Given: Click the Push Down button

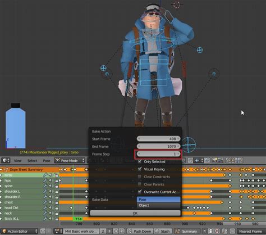Looking at the screenshot, I should (140, 231).
